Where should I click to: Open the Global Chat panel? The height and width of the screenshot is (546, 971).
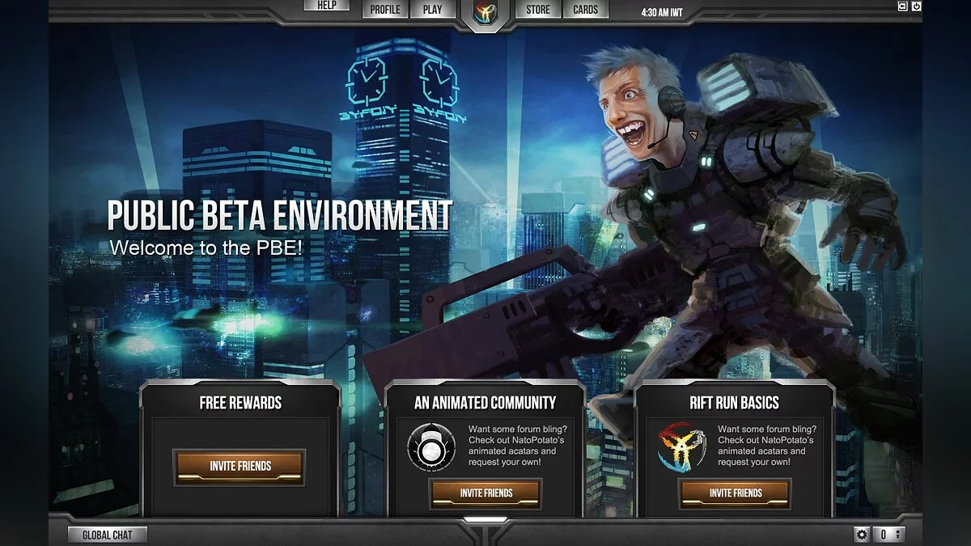107,535
